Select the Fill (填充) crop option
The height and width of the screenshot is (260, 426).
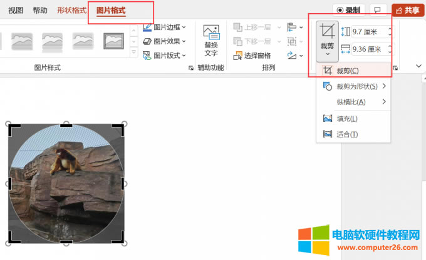tap(347, 119)
